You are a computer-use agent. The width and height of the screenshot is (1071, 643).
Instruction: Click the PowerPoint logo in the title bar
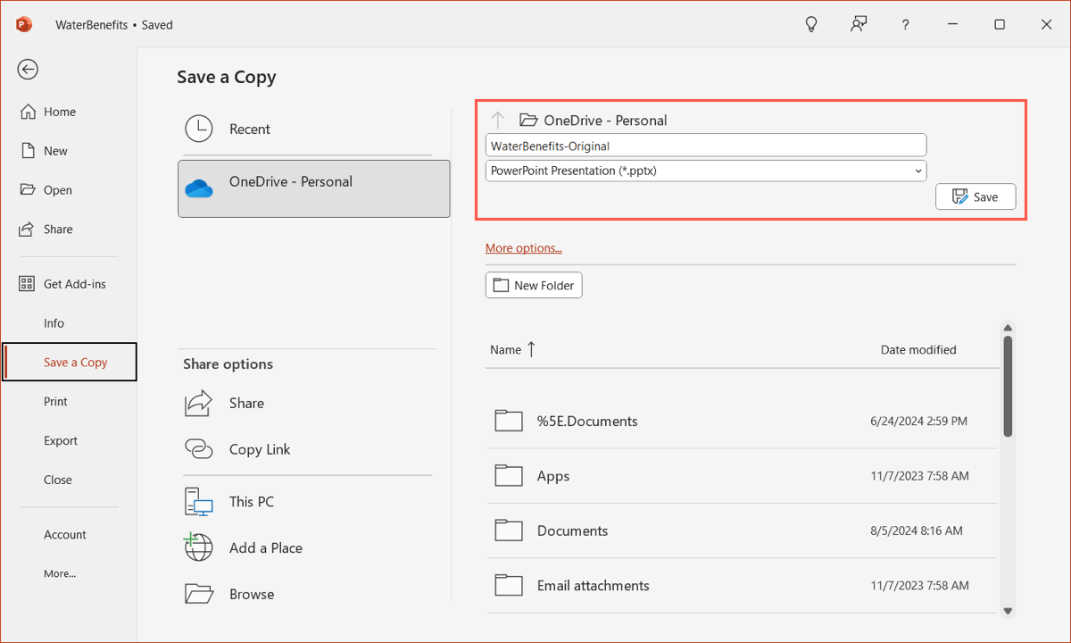24,24
